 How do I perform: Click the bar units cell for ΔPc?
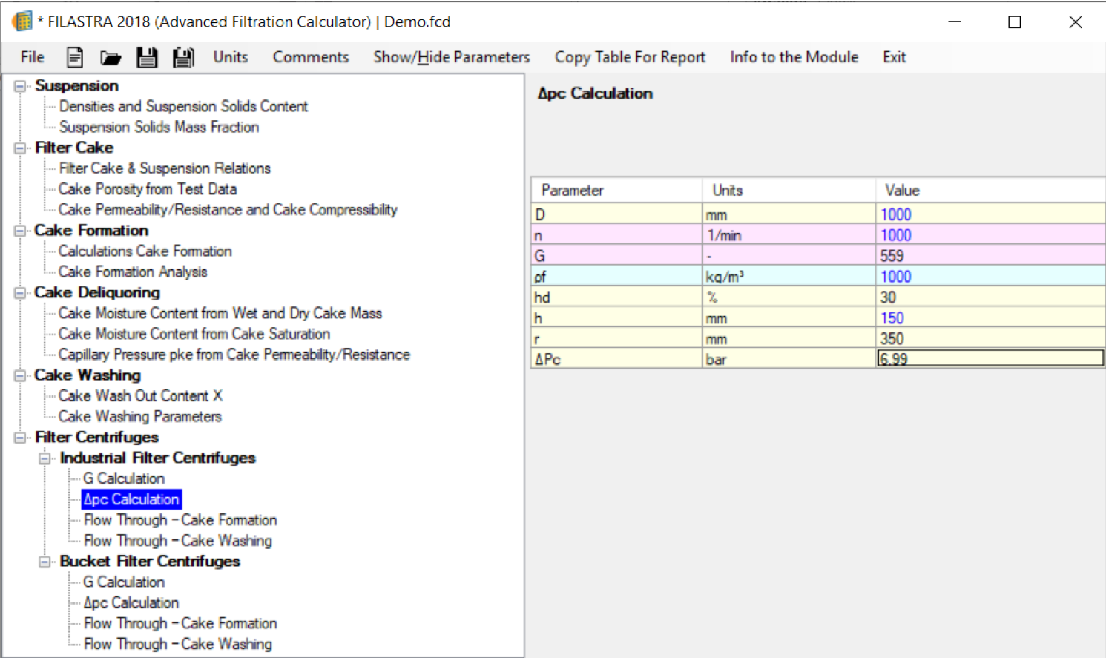point(789,359)
